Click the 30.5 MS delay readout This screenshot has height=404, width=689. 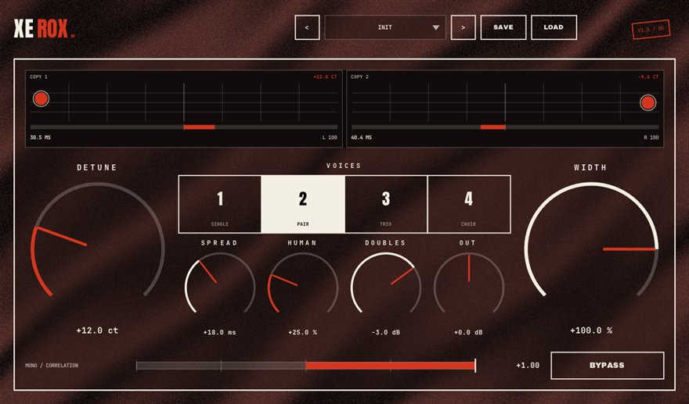[41, 138]
